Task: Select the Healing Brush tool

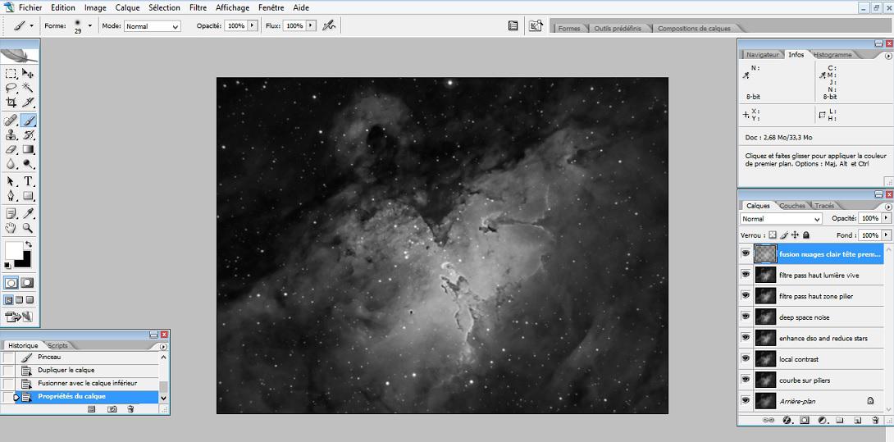Action: click(x=11, y=121)
